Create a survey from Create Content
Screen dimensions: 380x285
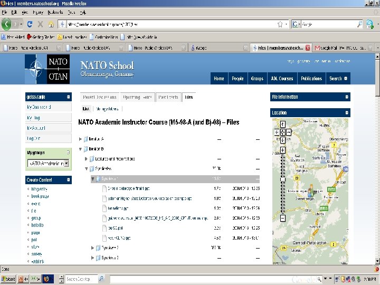click(36, 254)
